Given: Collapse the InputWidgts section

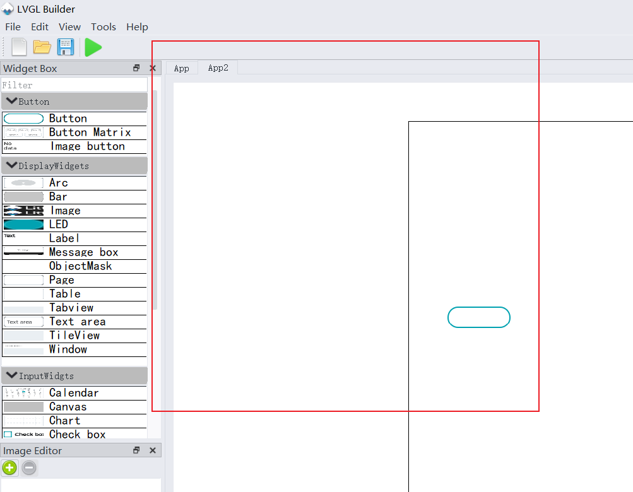Looking at the screenshot, I should pyautogui.click(x=11, y=375).
